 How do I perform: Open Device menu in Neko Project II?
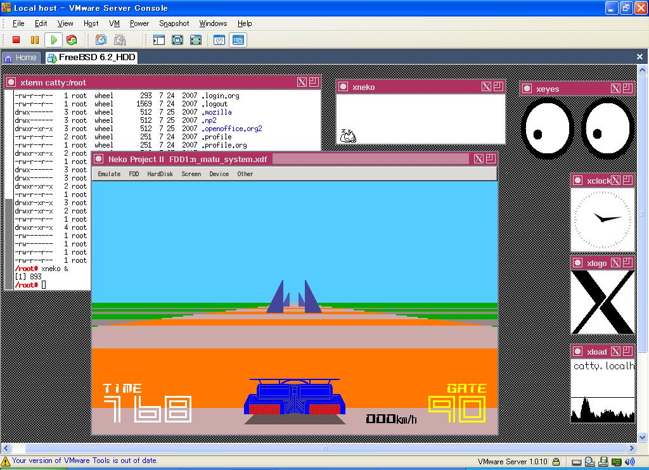[219, 174]
